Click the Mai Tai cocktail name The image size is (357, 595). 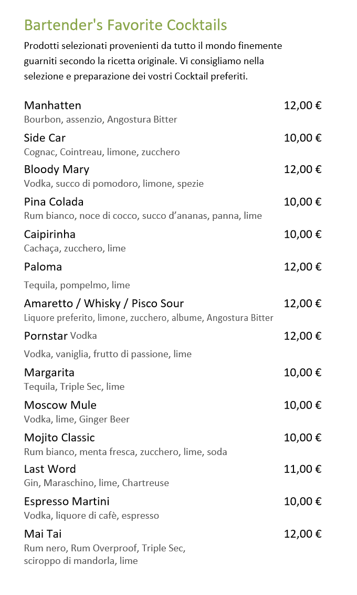tap(43, 534)
